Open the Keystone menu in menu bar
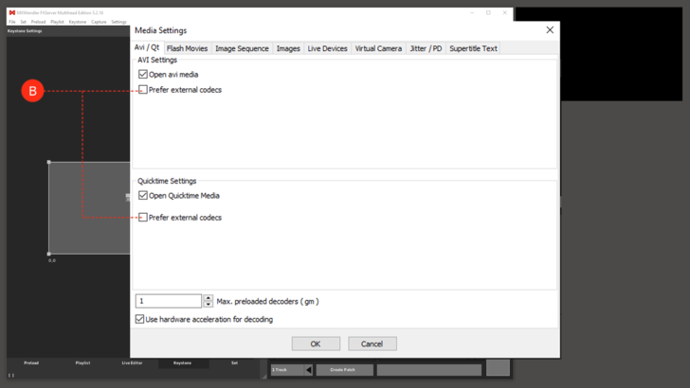Viewport: 690px width, 388px height. tap(78, 22)
